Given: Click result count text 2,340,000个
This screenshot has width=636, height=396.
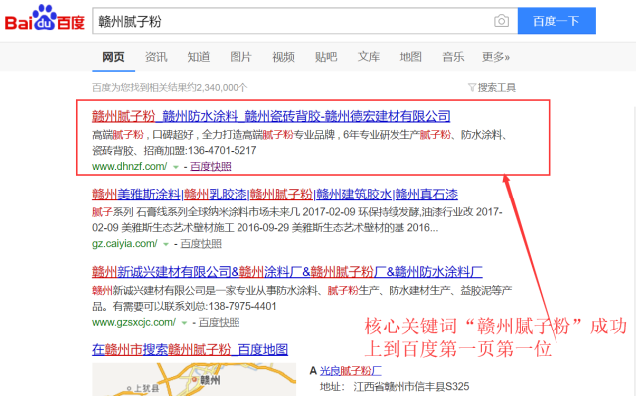Looking at the screenshot, I should tap(222, 88).
